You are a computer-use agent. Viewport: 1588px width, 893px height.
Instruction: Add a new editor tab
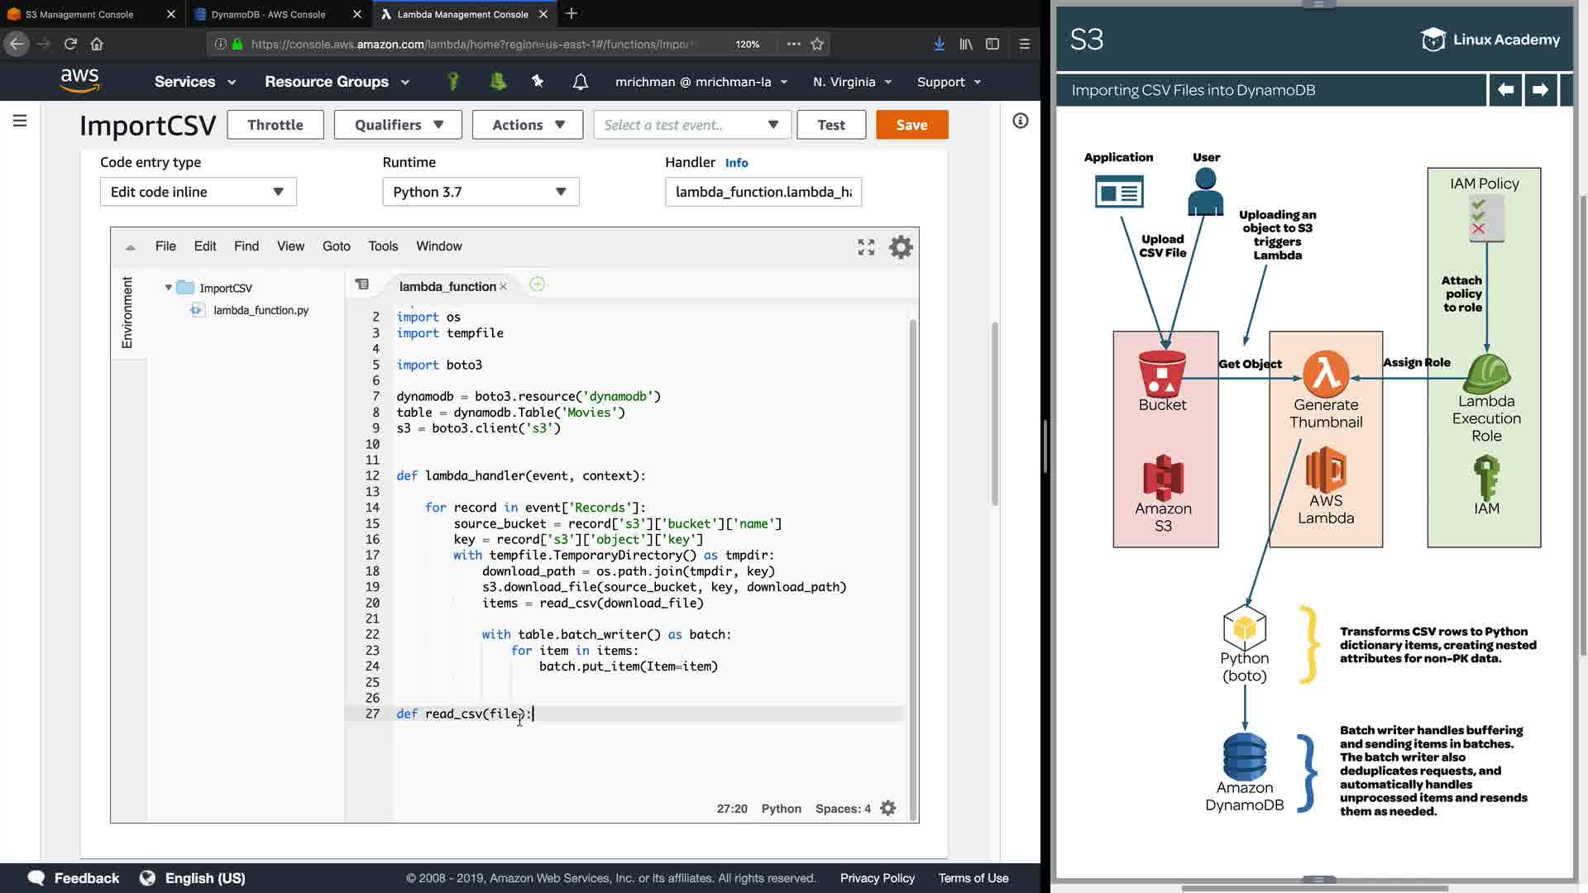coord(537,284)
